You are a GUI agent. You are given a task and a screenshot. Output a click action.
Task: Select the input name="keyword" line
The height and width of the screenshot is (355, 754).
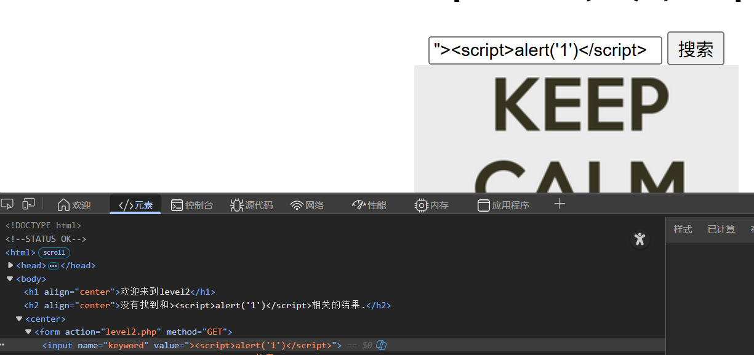[x=191, y=345]
